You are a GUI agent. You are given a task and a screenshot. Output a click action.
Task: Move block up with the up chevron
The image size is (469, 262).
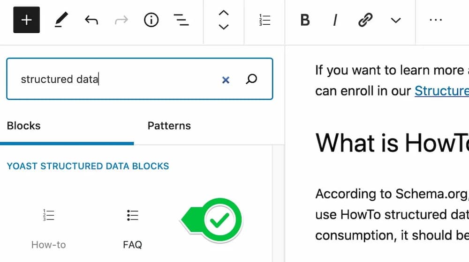click(224, 13)
